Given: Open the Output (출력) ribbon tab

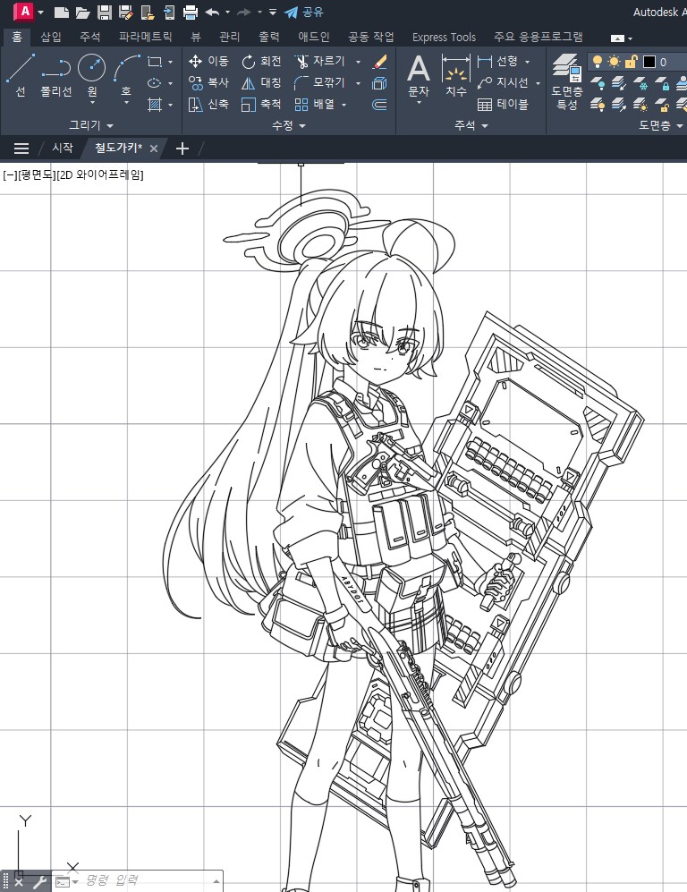Looking at the screenshot, I should pyautogui.click(x=269, y=37).
